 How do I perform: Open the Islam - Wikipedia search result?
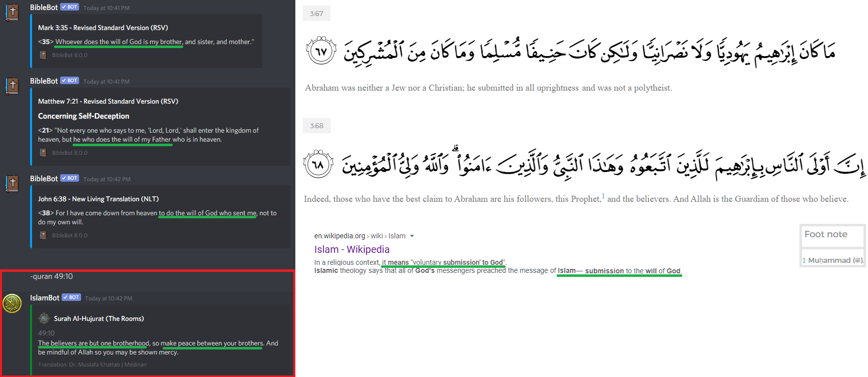(352, 249)
